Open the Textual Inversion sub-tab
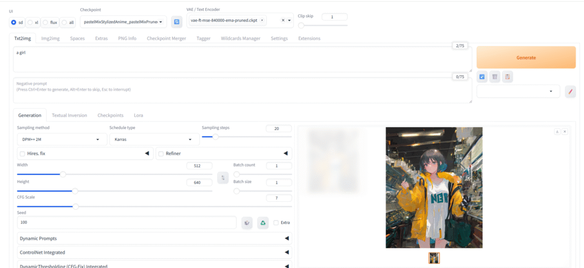 69,115
